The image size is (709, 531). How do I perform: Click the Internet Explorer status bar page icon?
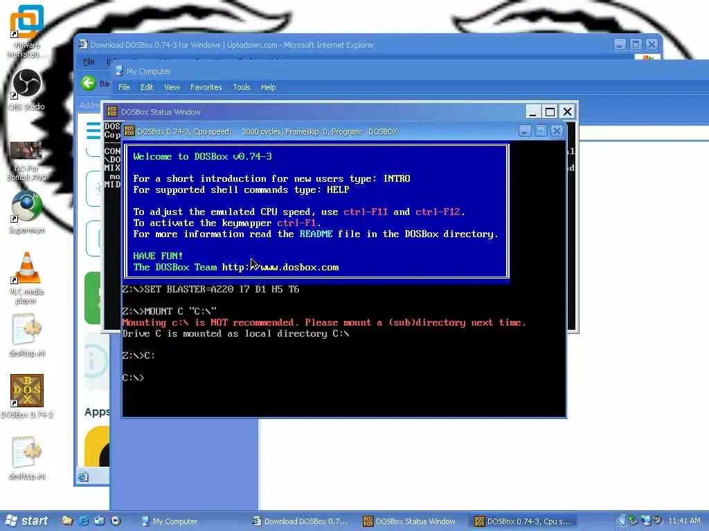click(x=83, y=476)
